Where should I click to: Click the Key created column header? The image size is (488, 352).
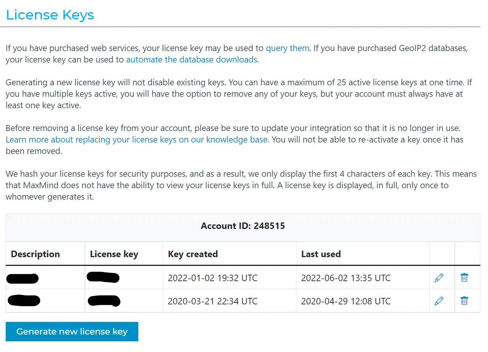(193, 254)
